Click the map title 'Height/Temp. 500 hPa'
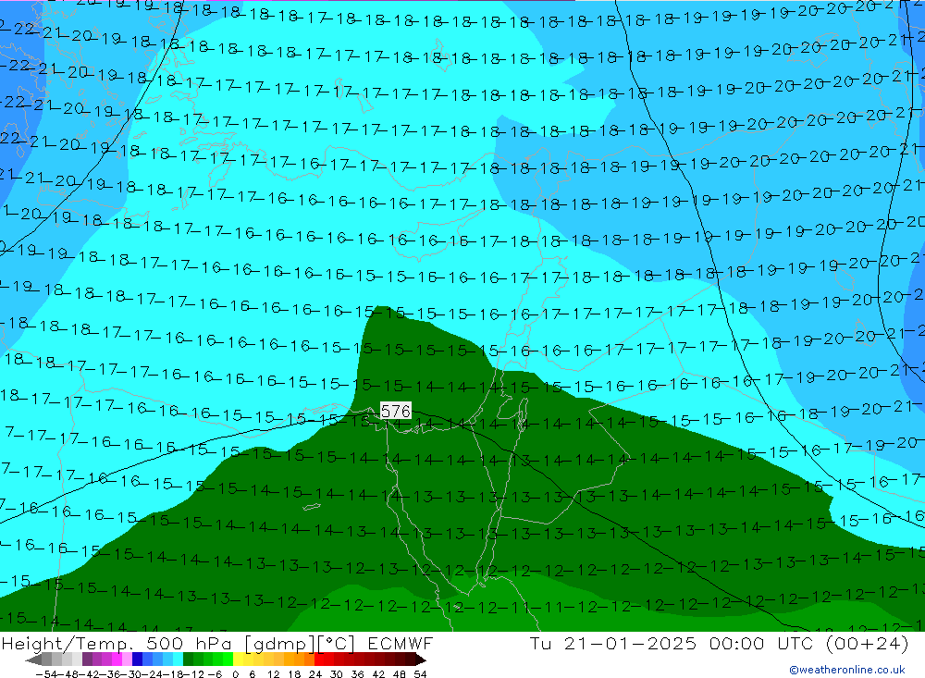This screenshot has height=678, width=925. click(x=117, y=643)
